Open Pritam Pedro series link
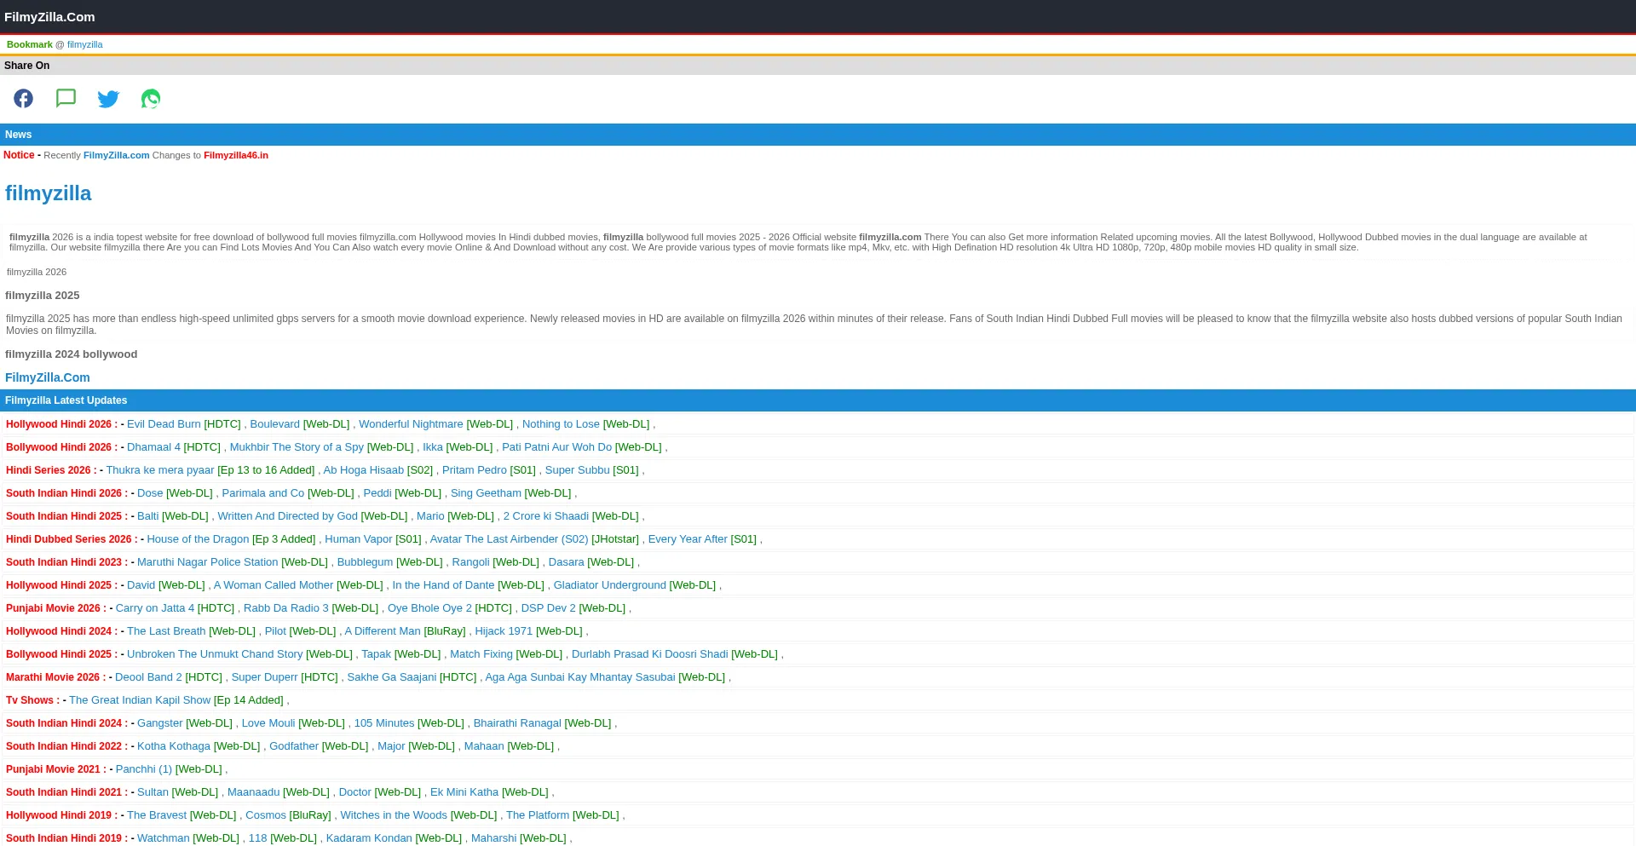 coord(475,470)
